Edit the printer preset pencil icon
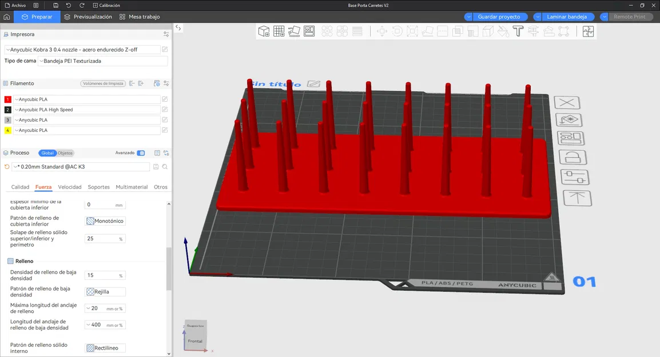Image resolution: width=660 pixels, height=357 pixels. [165, 50]
